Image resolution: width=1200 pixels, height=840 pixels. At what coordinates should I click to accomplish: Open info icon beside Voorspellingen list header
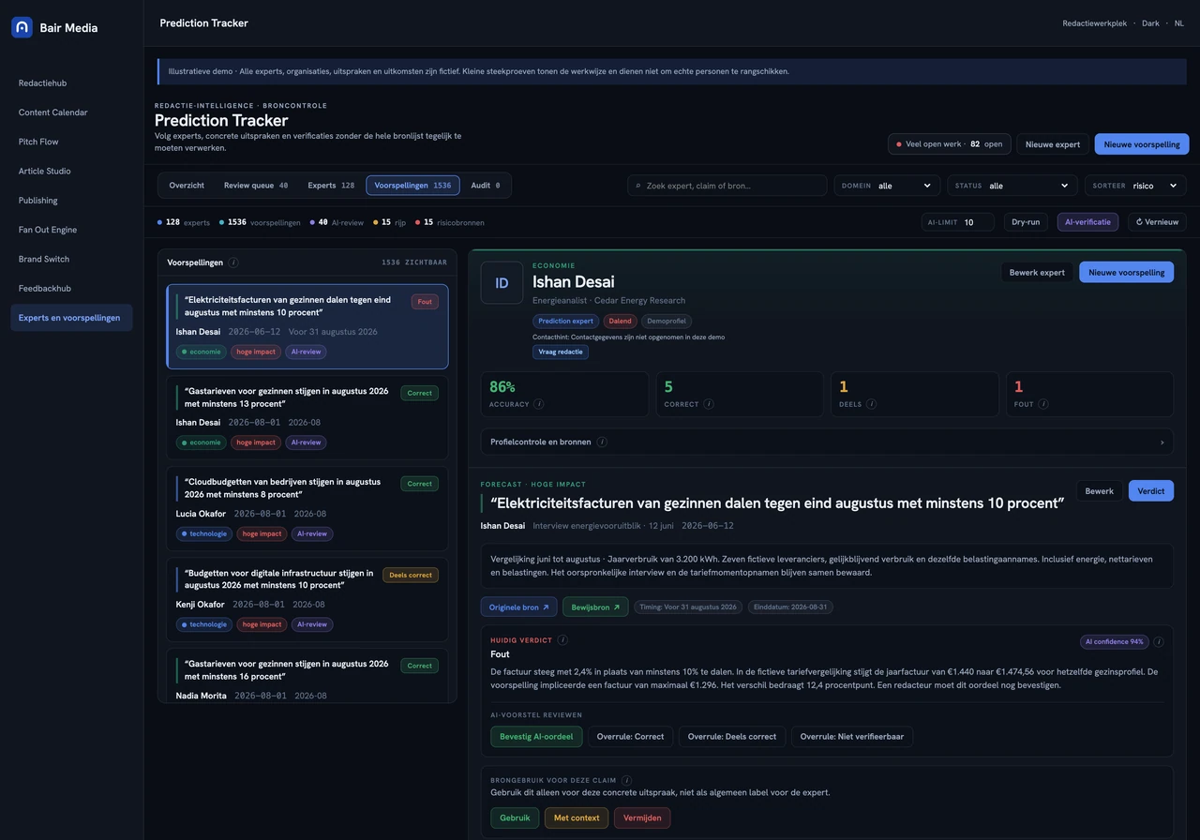point(233,262)
